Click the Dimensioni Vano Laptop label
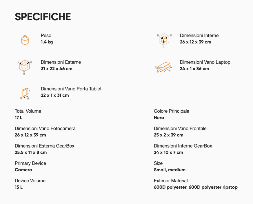253x204 pixels. 205,62
